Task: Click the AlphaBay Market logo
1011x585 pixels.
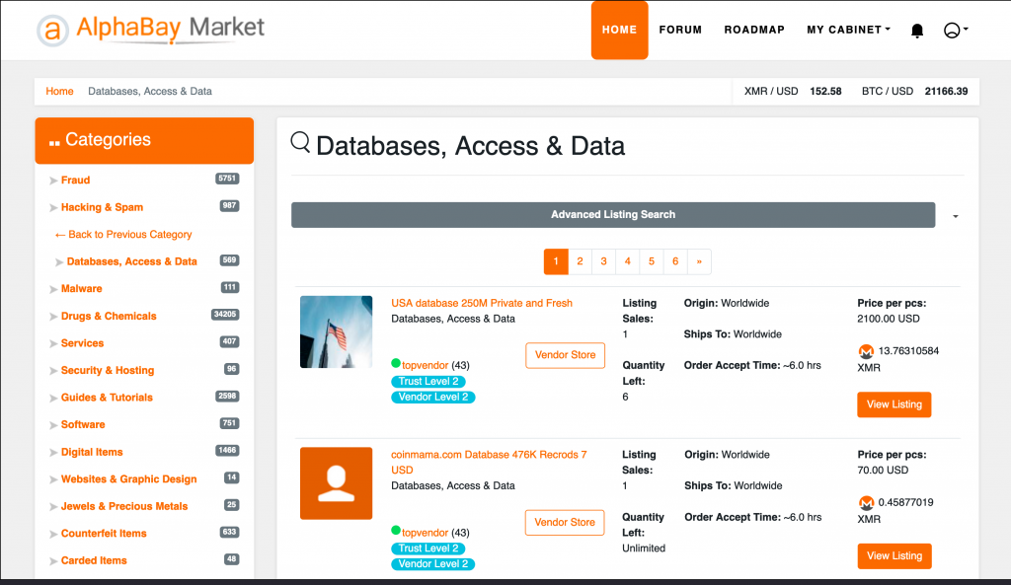Action: coord(151,30)
